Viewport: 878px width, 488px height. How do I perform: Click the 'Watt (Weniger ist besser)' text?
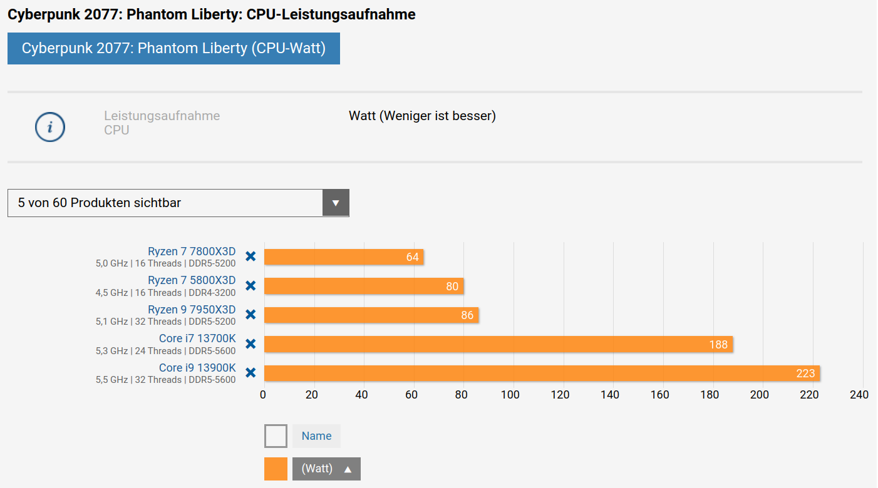pos(422,116)
